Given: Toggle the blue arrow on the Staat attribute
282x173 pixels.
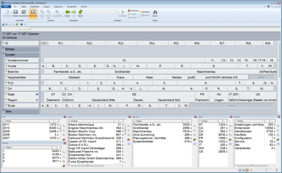Looking at the screenshot, I should [x=37, y=94].
